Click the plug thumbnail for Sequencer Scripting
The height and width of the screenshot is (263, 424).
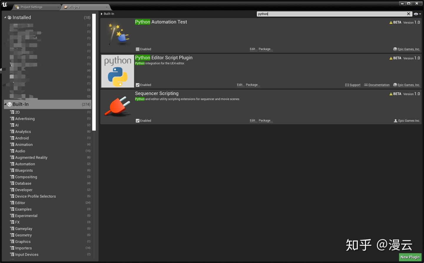tap(117, 106)
